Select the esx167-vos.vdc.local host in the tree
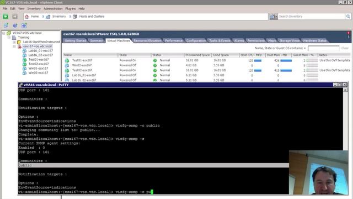This screenshot has height=199, width=353. point(38,46)
